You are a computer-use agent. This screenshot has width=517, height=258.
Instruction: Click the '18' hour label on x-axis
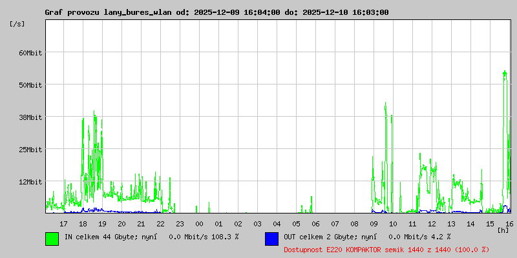pos(83,224)
